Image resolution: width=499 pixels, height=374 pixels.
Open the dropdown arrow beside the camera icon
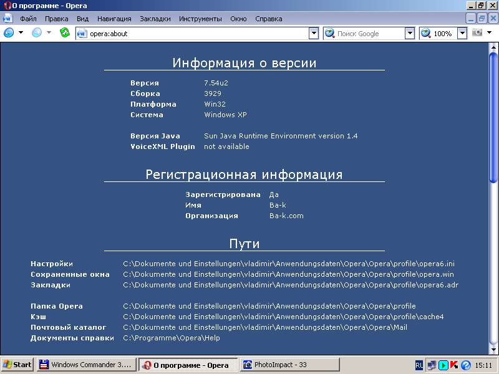pyautogui.click(x=490, y=32)
